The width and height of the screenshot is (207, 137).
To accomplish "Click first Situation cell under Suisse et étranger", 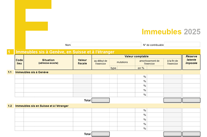I will [48, 110].
